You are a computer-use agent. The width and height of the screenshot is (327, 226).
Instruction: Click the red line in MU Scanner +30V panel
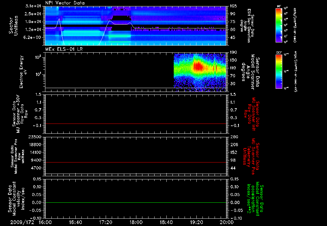(135, 124)
